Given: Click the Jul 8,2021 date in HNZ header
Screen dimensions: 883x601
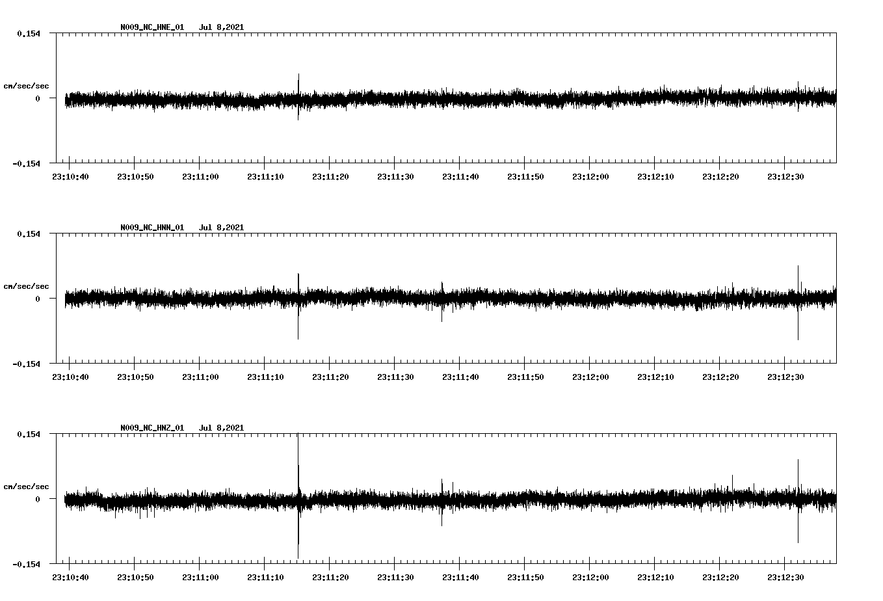Looking at the screenshot, I should coord(221,428).
